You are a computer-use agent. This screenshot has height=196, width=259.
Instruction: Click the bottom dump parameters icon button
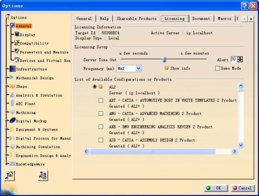43,176
